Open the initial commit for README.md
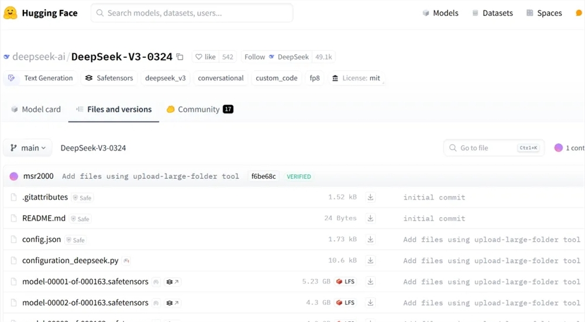 [434, 219]
